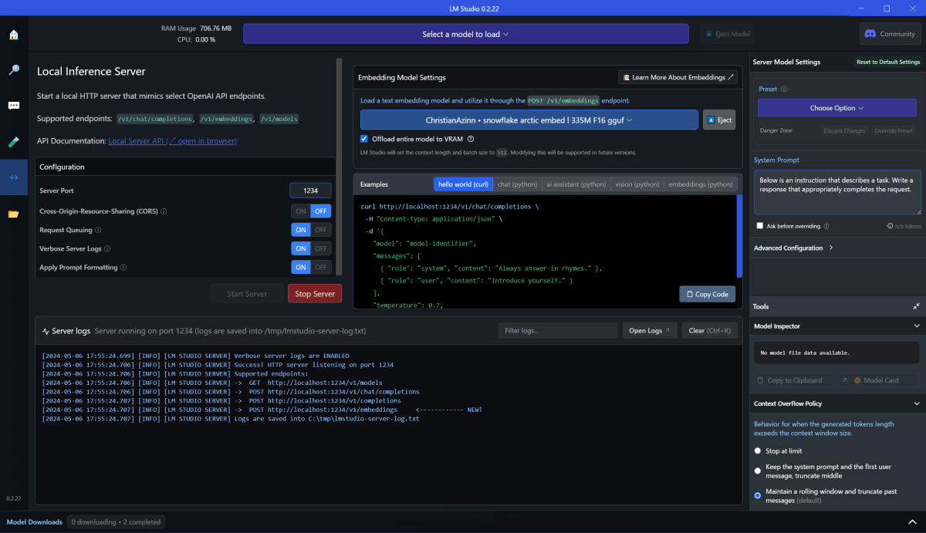Open the model Search magnifier icon
Screen dimensions: 926x533
pos(13,70)
